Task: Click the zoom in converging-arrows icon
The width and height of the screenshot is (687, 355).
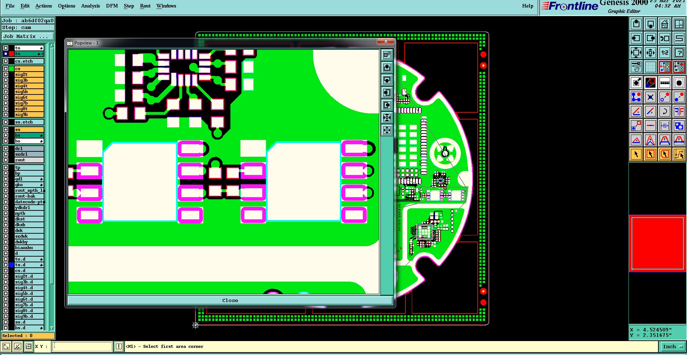Action: (636, 53)
